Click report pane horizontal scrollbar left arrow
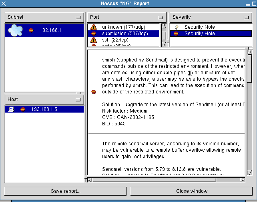Screen dimensions: 257x202 (90, 180)
